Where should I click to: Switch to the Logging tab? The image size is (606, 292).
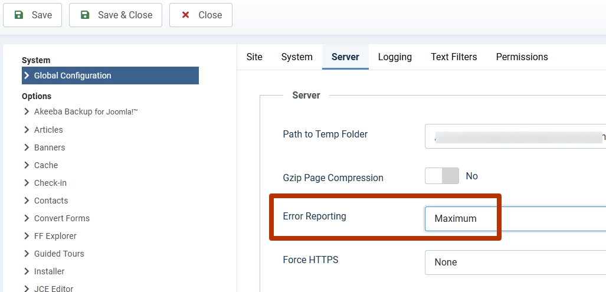coord(395,57)
